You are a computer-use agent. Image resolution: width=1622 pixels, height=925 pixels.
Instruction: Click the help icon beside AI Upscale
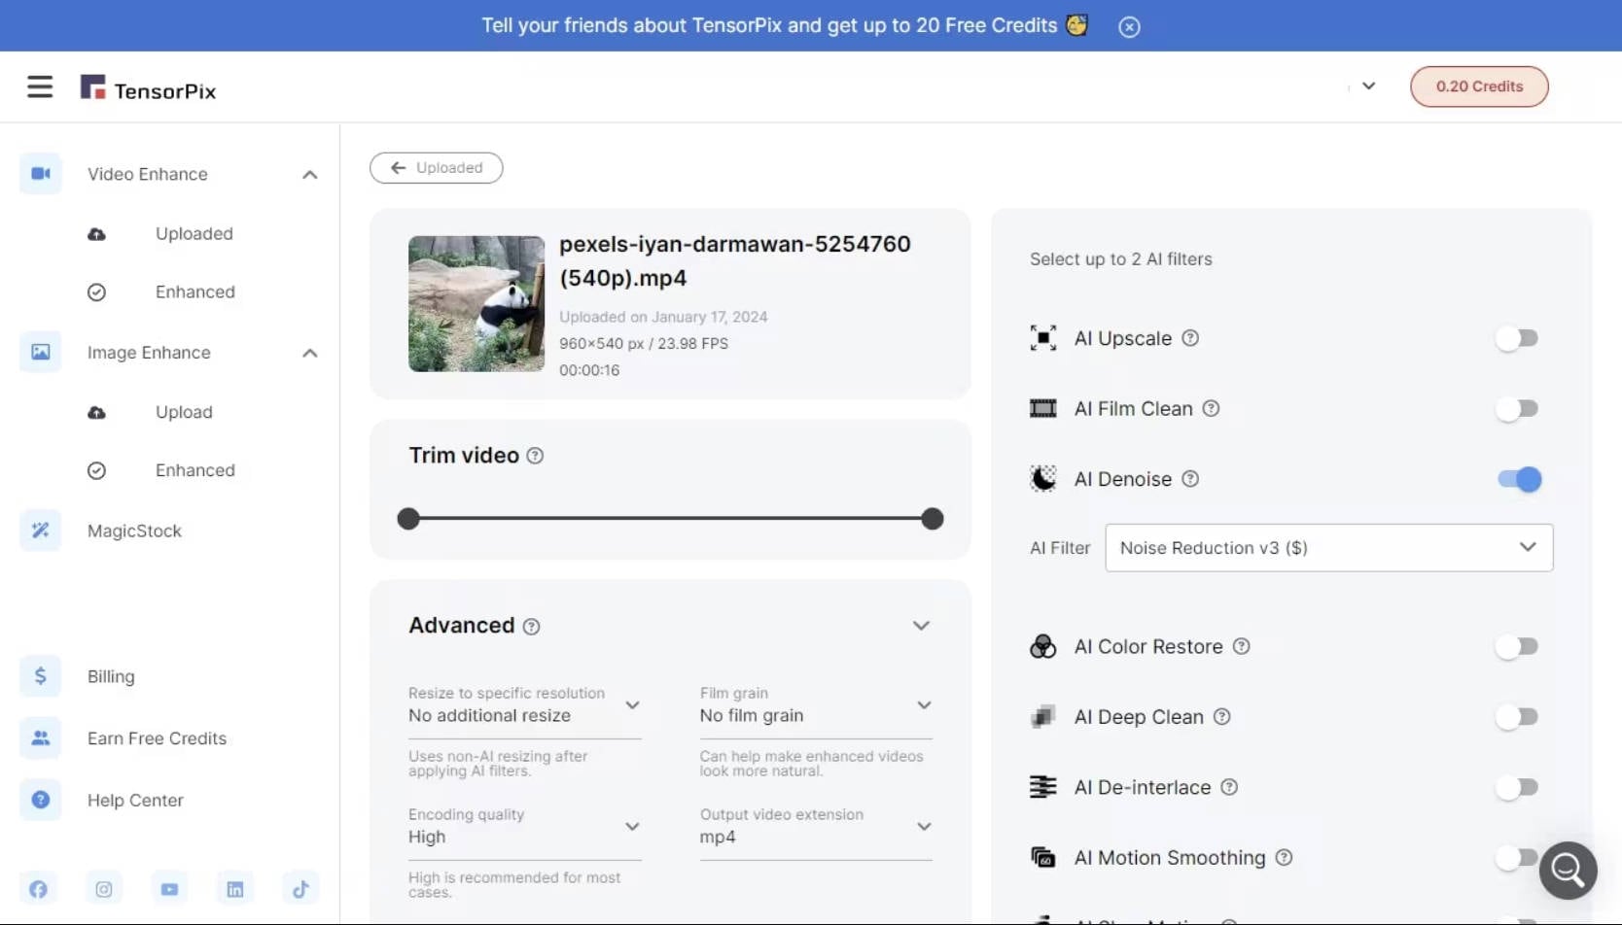[1190, 338]
